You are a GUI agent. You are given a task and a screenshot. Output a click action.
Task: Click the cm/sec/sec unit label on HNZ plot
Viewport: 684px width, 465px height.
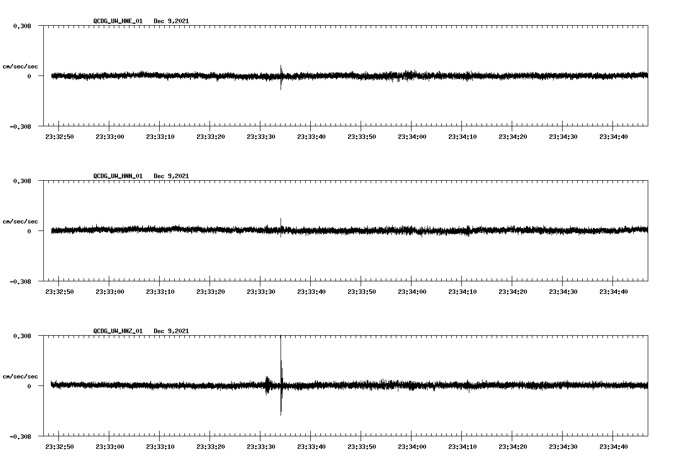pos(20,376)
